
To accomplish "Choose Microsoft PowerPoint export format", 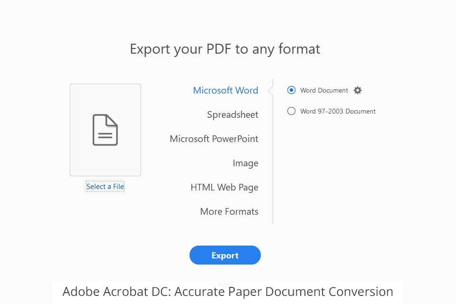I will (x=214, y=139).
